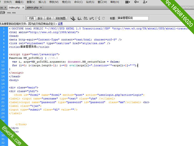Click the <body> tag line
The image size is (194, 146).
14,80
